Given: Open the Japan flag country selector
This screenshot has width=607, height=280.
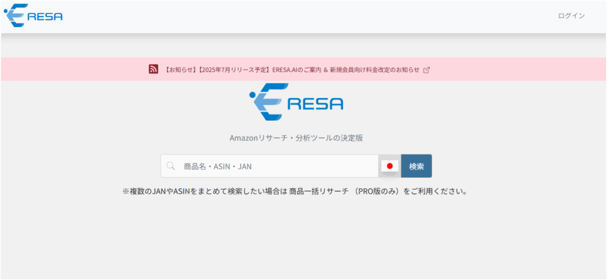Looking at the screenshot, I should pos(390,166).
